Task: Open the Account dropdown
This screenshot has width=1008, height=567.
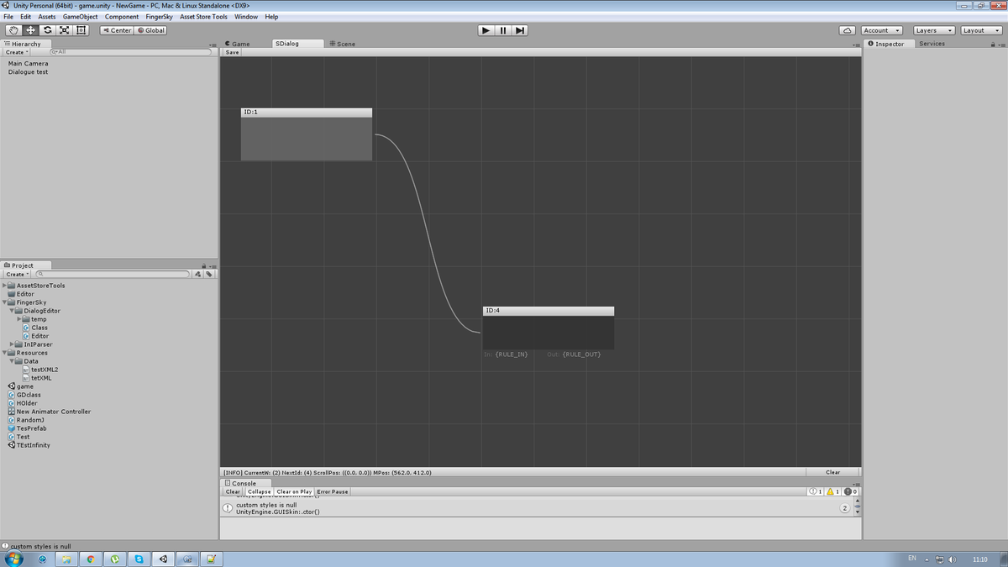Action: pyautogui.click(x=882, y=30)
